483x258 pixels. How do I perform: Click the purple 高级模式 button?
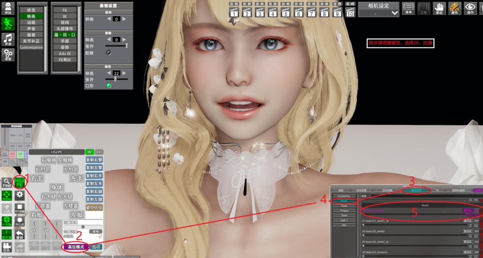pyautogui.click(x=76, y=247)
